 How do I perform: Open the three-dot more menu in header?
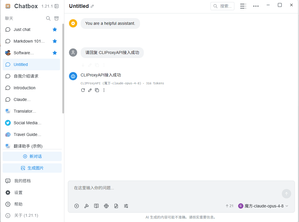click(x=256, y=6)
